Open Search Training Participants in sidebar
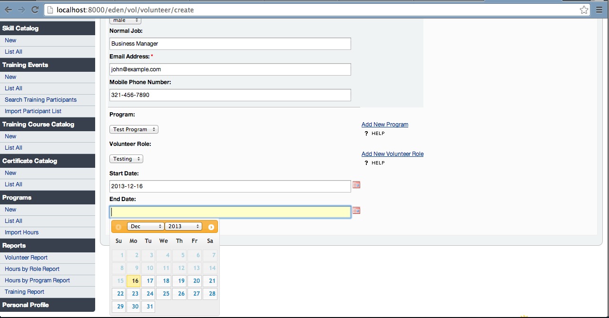609x318 pixels. pyautogui.click(x=40, y=100)
